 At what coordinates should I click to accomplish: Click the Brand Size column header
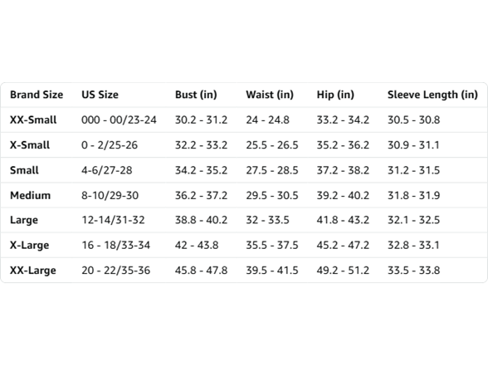(x=37, y=95)
